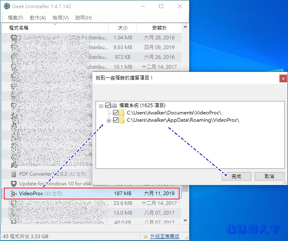Uncheck the AppData\Roaming\VideoProc checkbox

click(x=116, y=120)
